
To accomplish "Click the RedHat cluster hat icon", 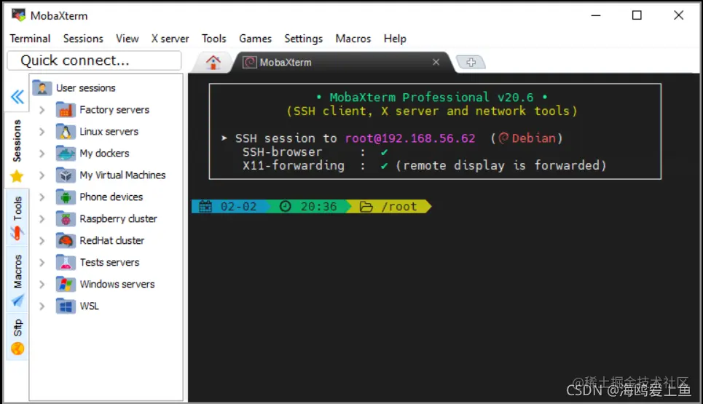I will click(66, 240).
